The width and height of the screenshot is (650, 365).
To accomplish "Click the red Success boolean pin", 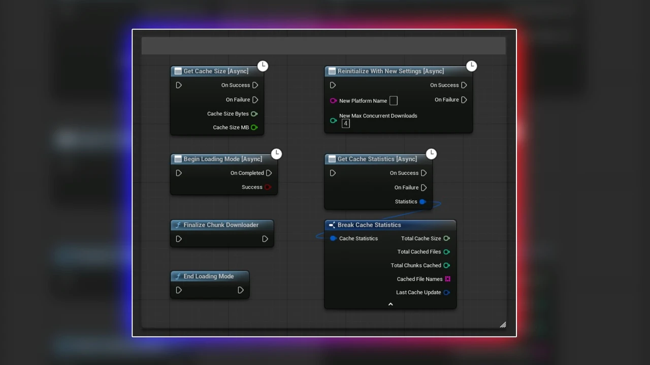I will (x=268, y=188).
